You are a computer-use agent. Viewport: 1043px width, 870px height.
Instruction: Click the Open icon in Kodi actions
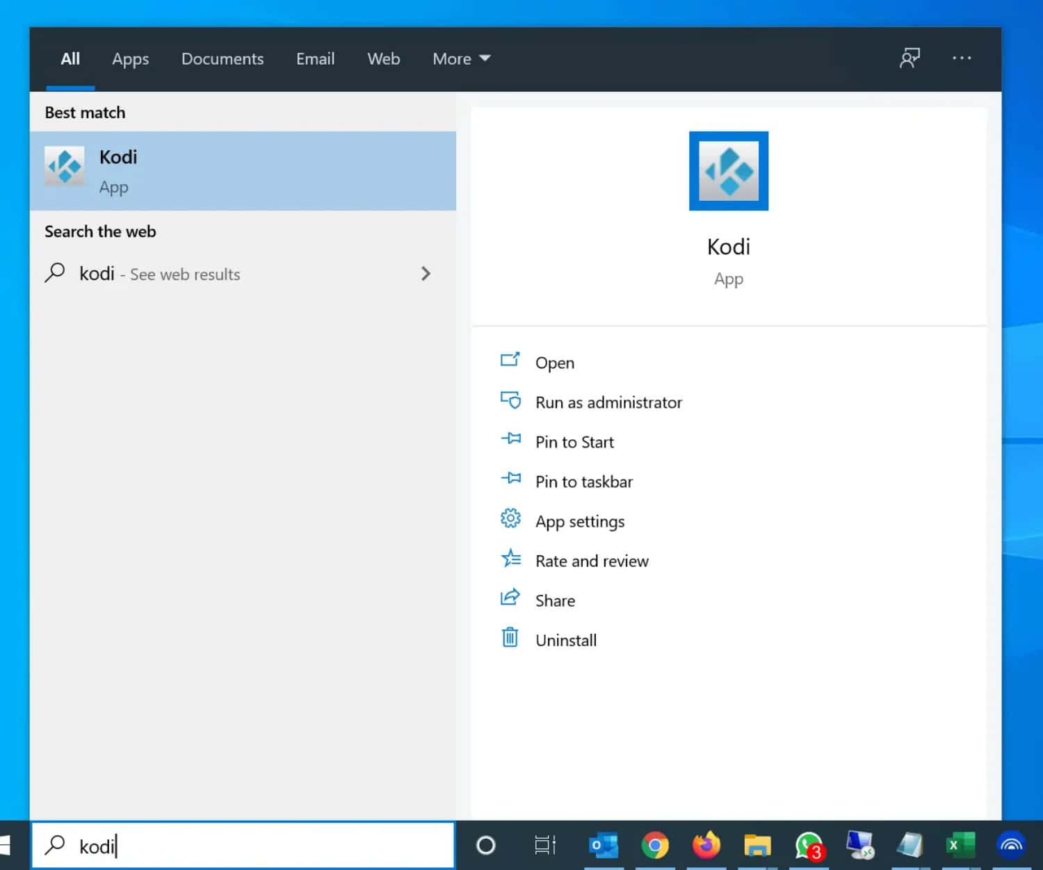510,361
